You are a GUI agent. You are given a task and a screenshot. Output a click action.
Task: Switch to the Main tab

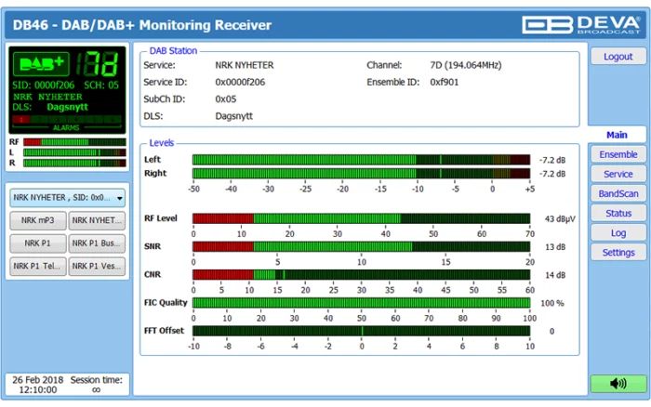pos(618,135)
